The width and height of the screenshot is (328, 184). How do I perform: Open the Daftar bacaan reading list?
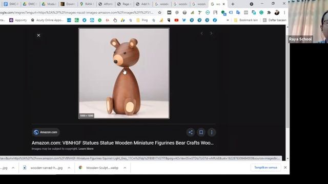pos(275,20)
